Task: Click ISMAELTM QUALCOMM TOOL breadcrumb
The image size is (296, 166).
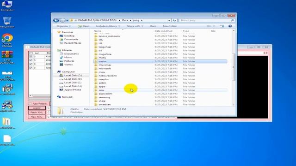Action: click(x=98, y=20)
